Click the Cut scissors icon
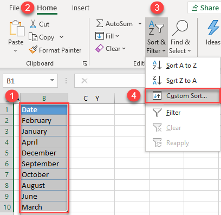 [x=33, y=24]
